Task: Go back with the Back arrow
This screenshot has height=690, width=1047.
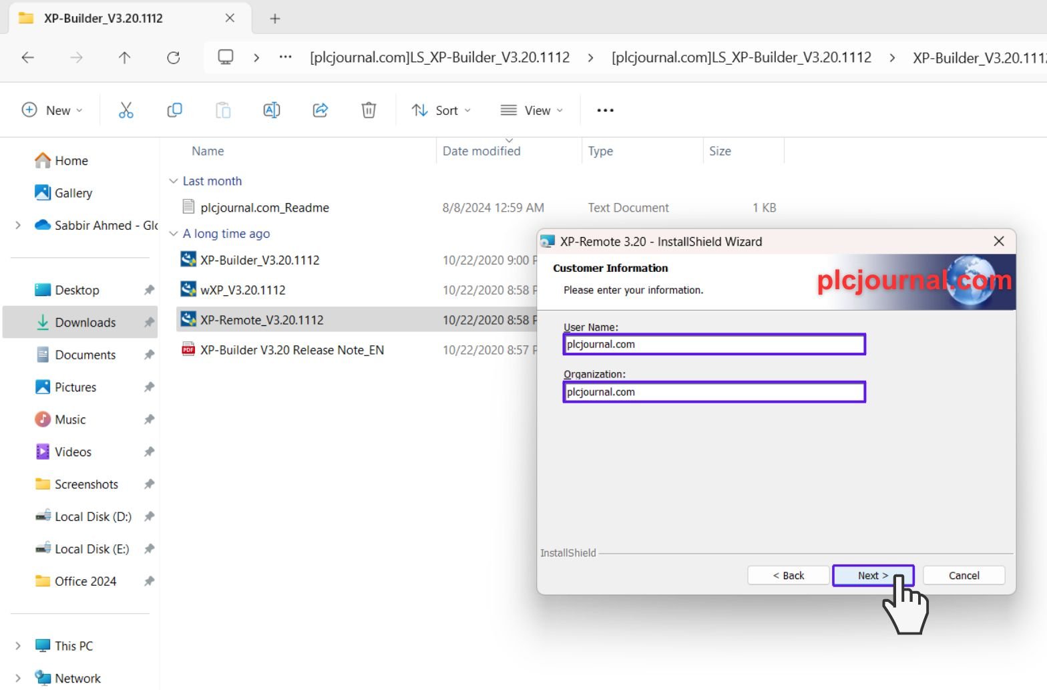Action: click(x=27, y=57)
